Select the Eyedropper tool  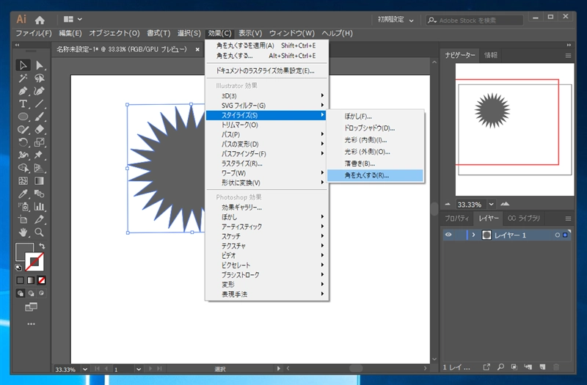click(23, 194)
